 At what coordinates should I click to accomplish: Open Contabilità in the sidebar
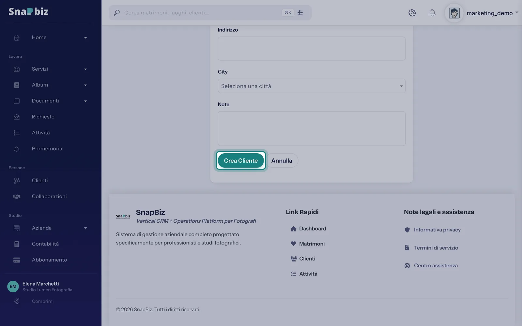[x=45, y=244]
